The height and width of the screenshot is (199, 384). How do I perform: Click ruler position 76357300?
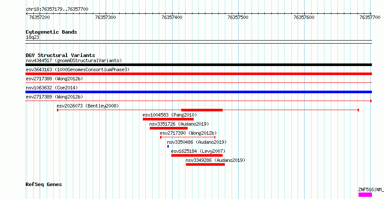(106, 17)
